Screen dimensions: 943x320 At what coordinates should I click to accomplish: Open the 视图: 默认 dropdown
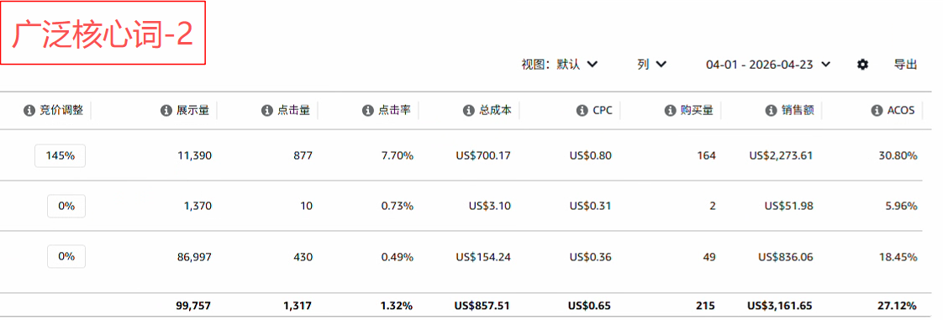point(559,65)
